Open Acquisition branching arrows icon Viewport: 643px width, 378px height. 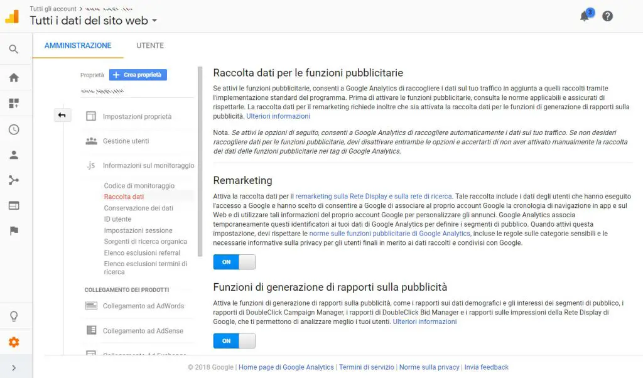click(14, 180)
